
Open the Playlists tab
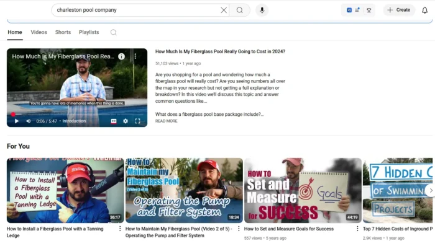pyautogui.click(x=89, y=32)
